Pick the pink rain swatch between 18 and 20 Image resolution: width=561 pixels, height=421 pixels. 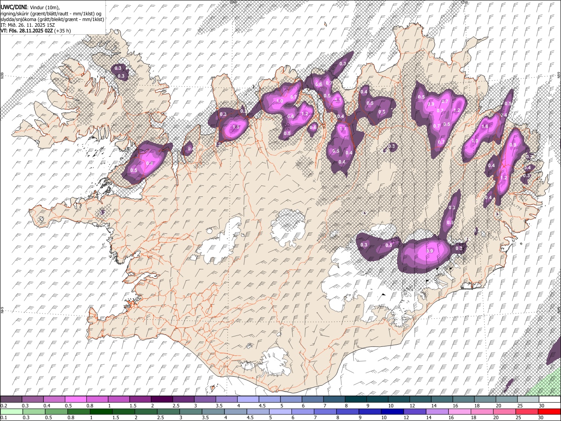(x=482, y=411)
